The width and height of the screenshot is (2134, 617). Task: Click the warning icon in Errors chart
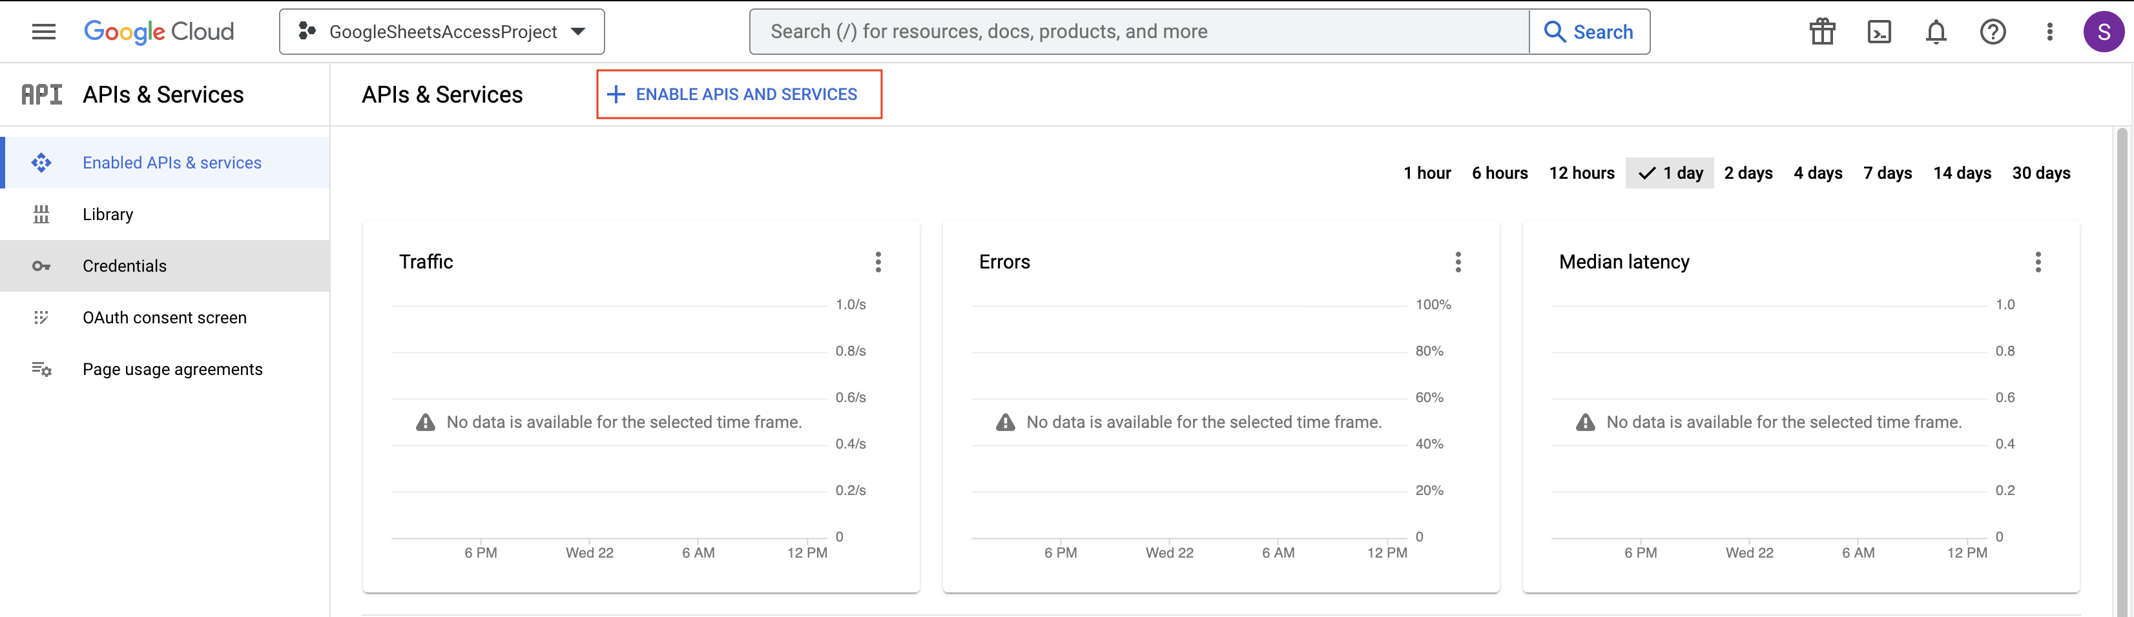point(1005,422)
